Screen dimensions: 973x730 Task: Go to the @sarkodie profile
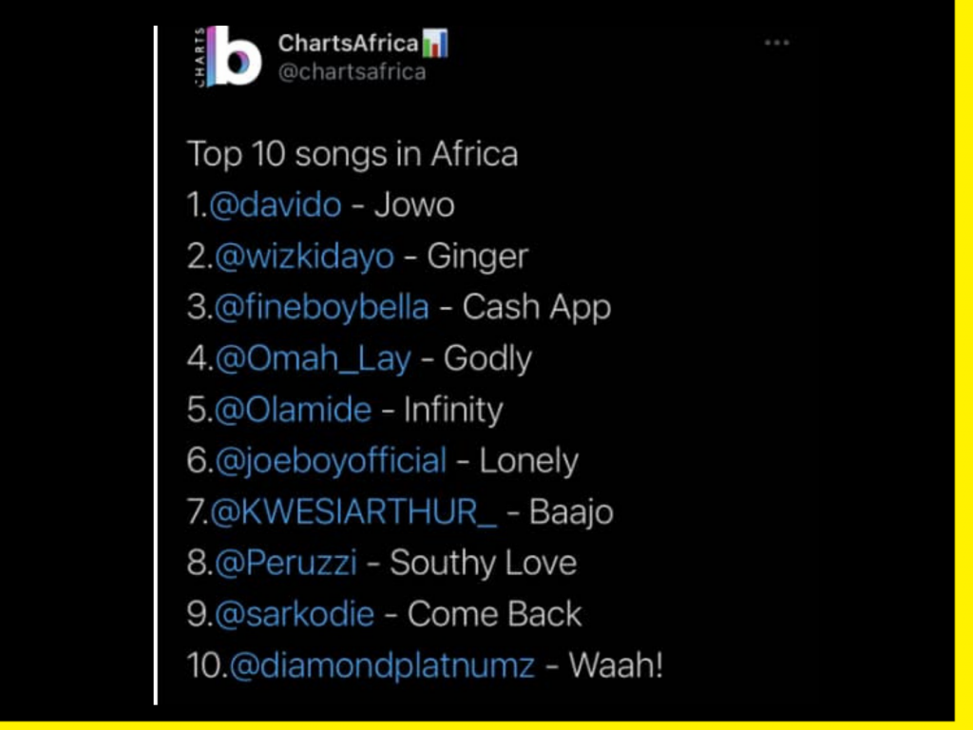pyautogui.click(x=295, y=615)
